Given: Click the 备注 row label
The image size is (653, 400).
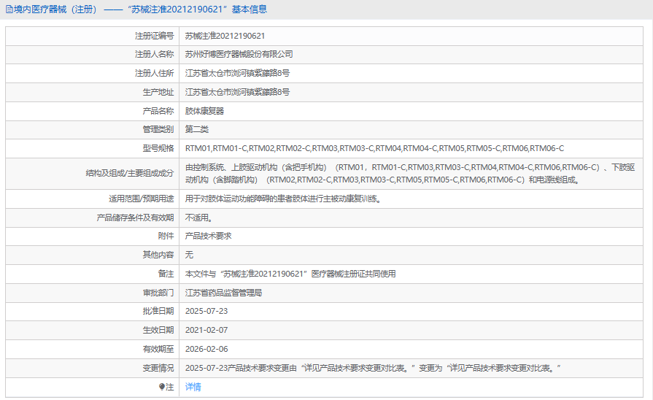Looking at the screenshot, I should point(166,274).
